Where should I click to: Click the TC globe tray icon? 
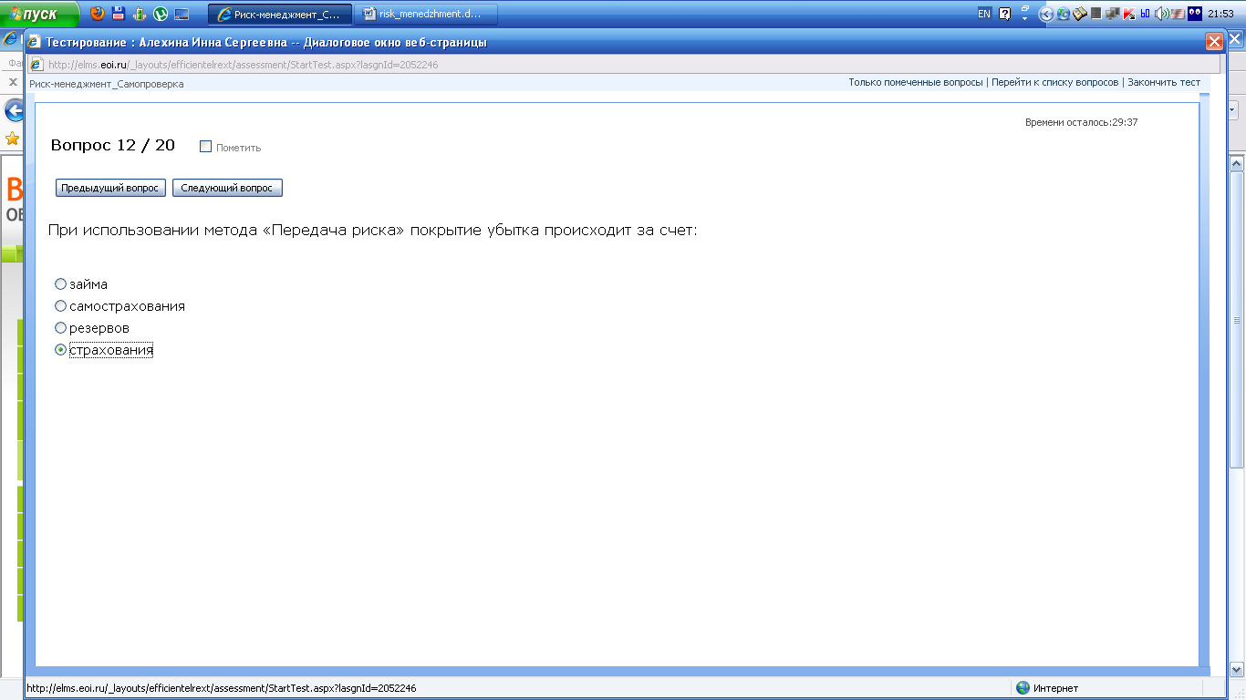[1064, 14]
